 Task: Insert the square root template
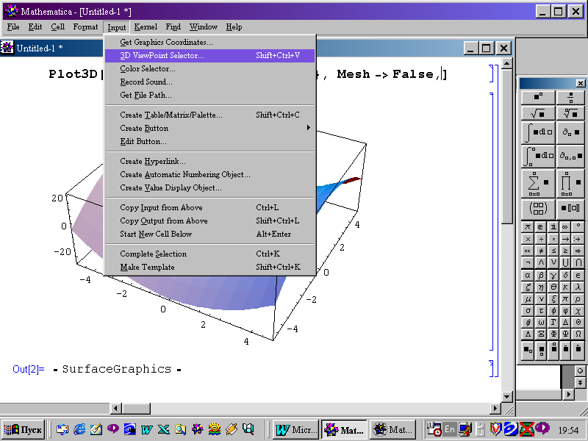(538, 113)
